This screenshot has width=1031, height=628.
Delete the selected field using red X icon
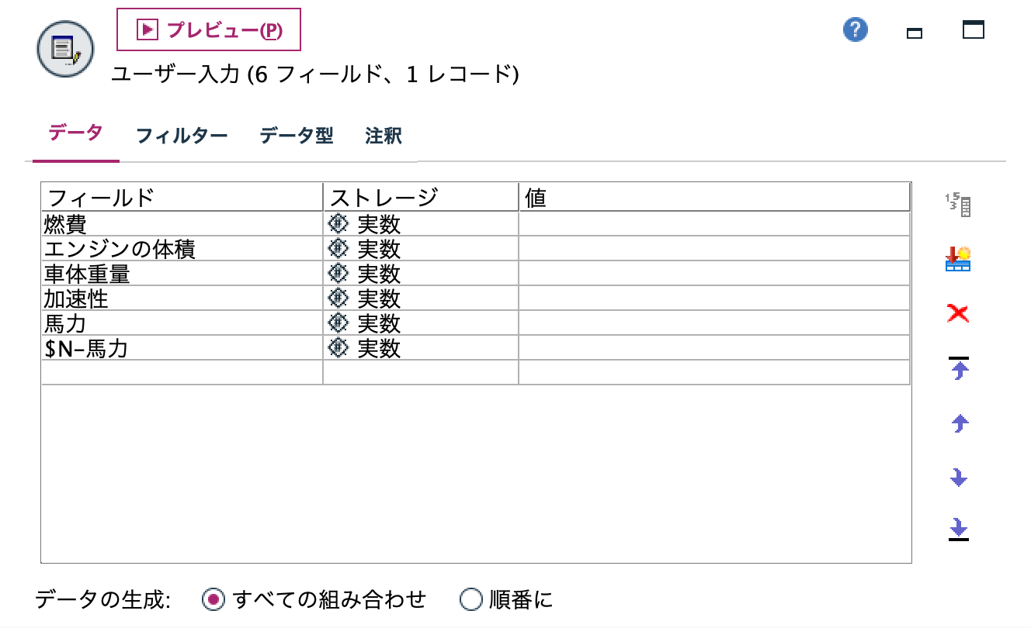[x=957, y=314]
